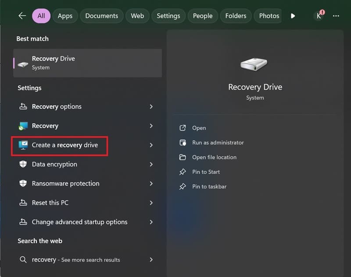The height and width of the screenshot is (277, 351).
Task: Go back with the left arrow icon
Action: point(22,16)
